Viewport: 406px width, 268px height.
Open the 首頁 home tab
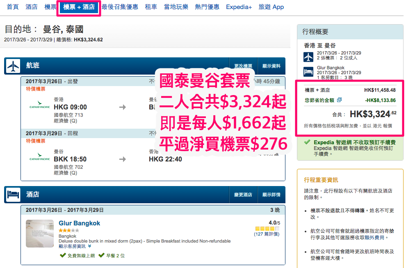click(x=13, y=7)
